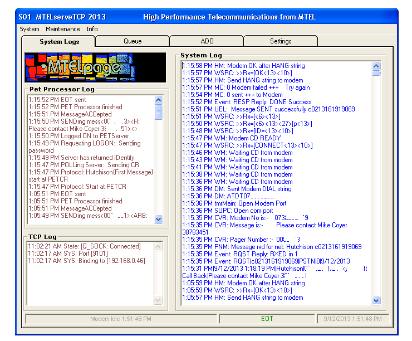Select "CVR: Modem No is:-" line
The width and height of the screenshot is (412, 341).
point(245,218)
